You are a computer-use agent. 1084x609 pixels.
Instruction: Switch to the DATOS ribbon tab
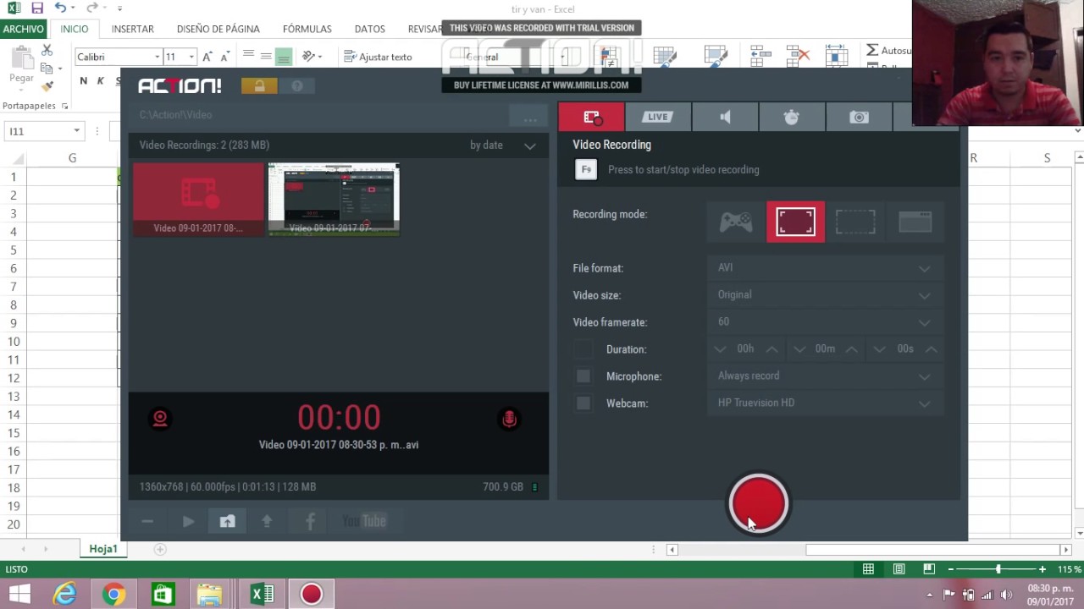tap(370, 29)
